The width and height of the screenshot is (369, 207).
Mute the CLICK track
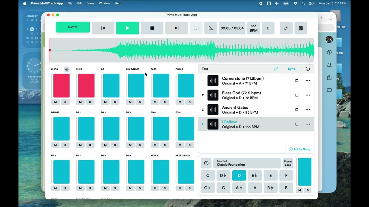point(55,102)
